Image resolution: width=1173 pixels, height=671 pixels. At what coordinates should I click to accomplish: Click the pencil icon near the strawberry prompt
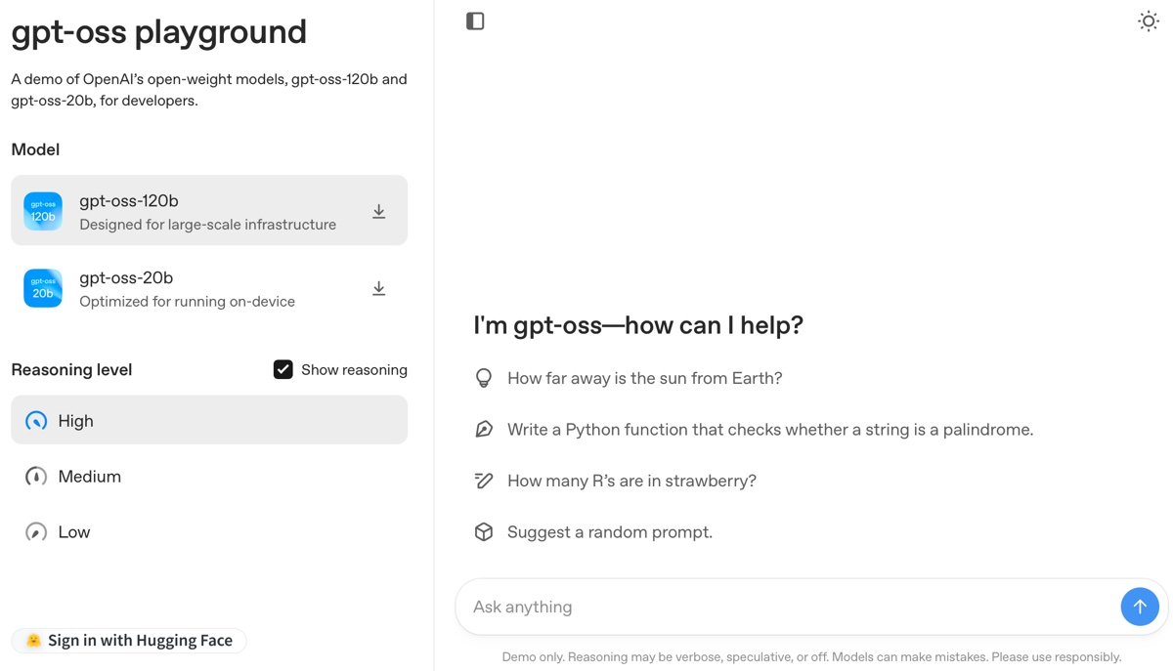484,481
